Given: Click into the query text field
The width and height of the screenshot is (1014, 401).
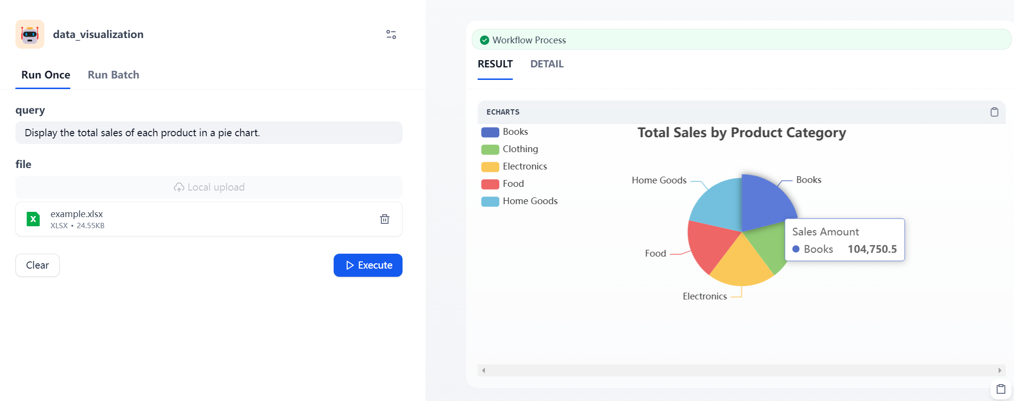Looking at the screenshot, I should click(x=208, y=133).
